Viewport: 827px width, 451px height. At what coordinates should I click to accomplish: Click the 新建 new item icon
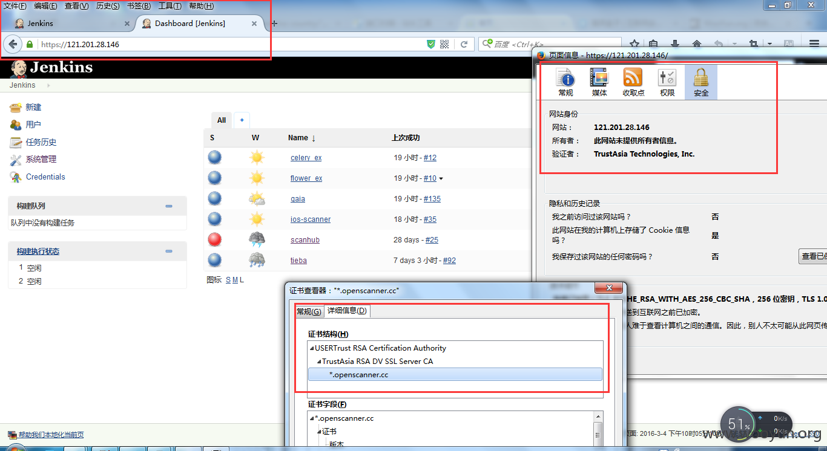[x=16, y=107]
